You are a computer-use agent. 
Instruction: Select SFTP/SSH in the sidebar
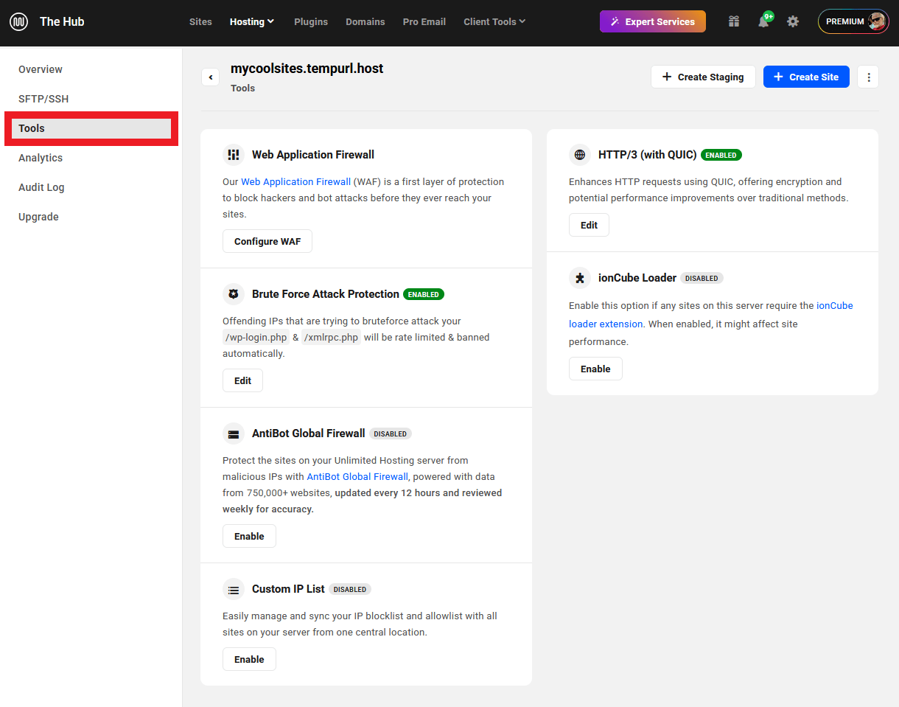[43, 99]
